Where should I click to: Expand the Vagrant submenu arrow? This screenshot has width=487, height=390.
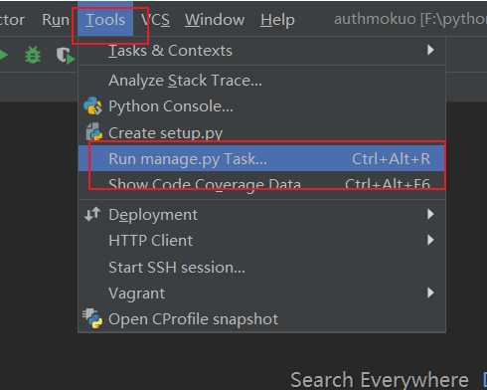(430, 292)
